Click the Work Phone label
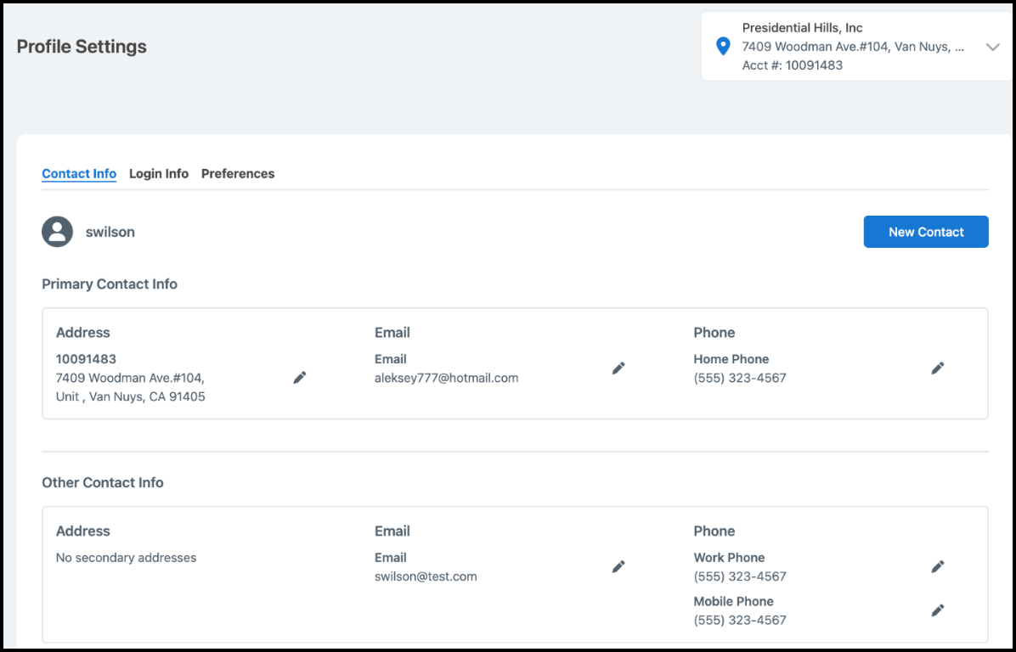 pyautogui.click(x=729, y=558)
